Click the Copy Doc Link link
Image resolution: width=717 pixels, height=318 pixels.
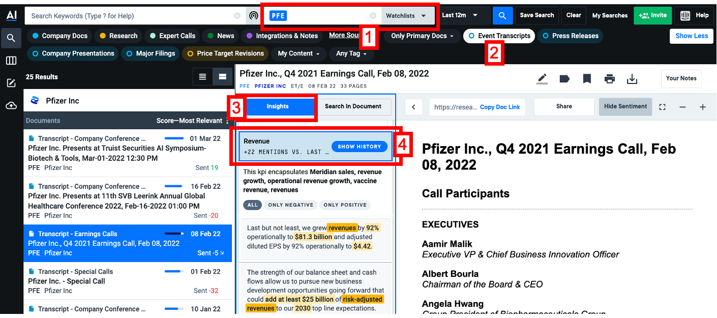click(x=500, y=107)
